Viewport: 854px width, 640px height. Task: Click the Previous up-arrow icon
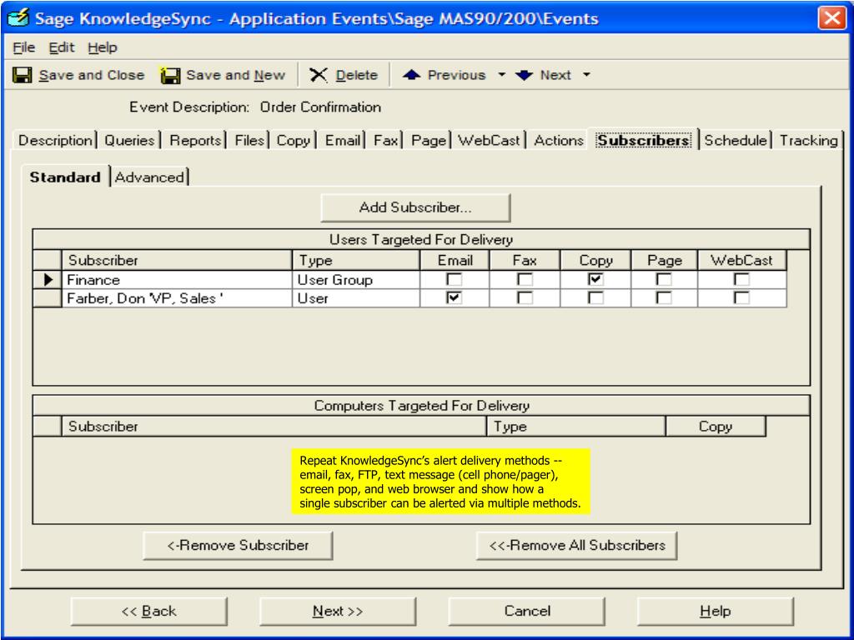(x=411, y=75)
